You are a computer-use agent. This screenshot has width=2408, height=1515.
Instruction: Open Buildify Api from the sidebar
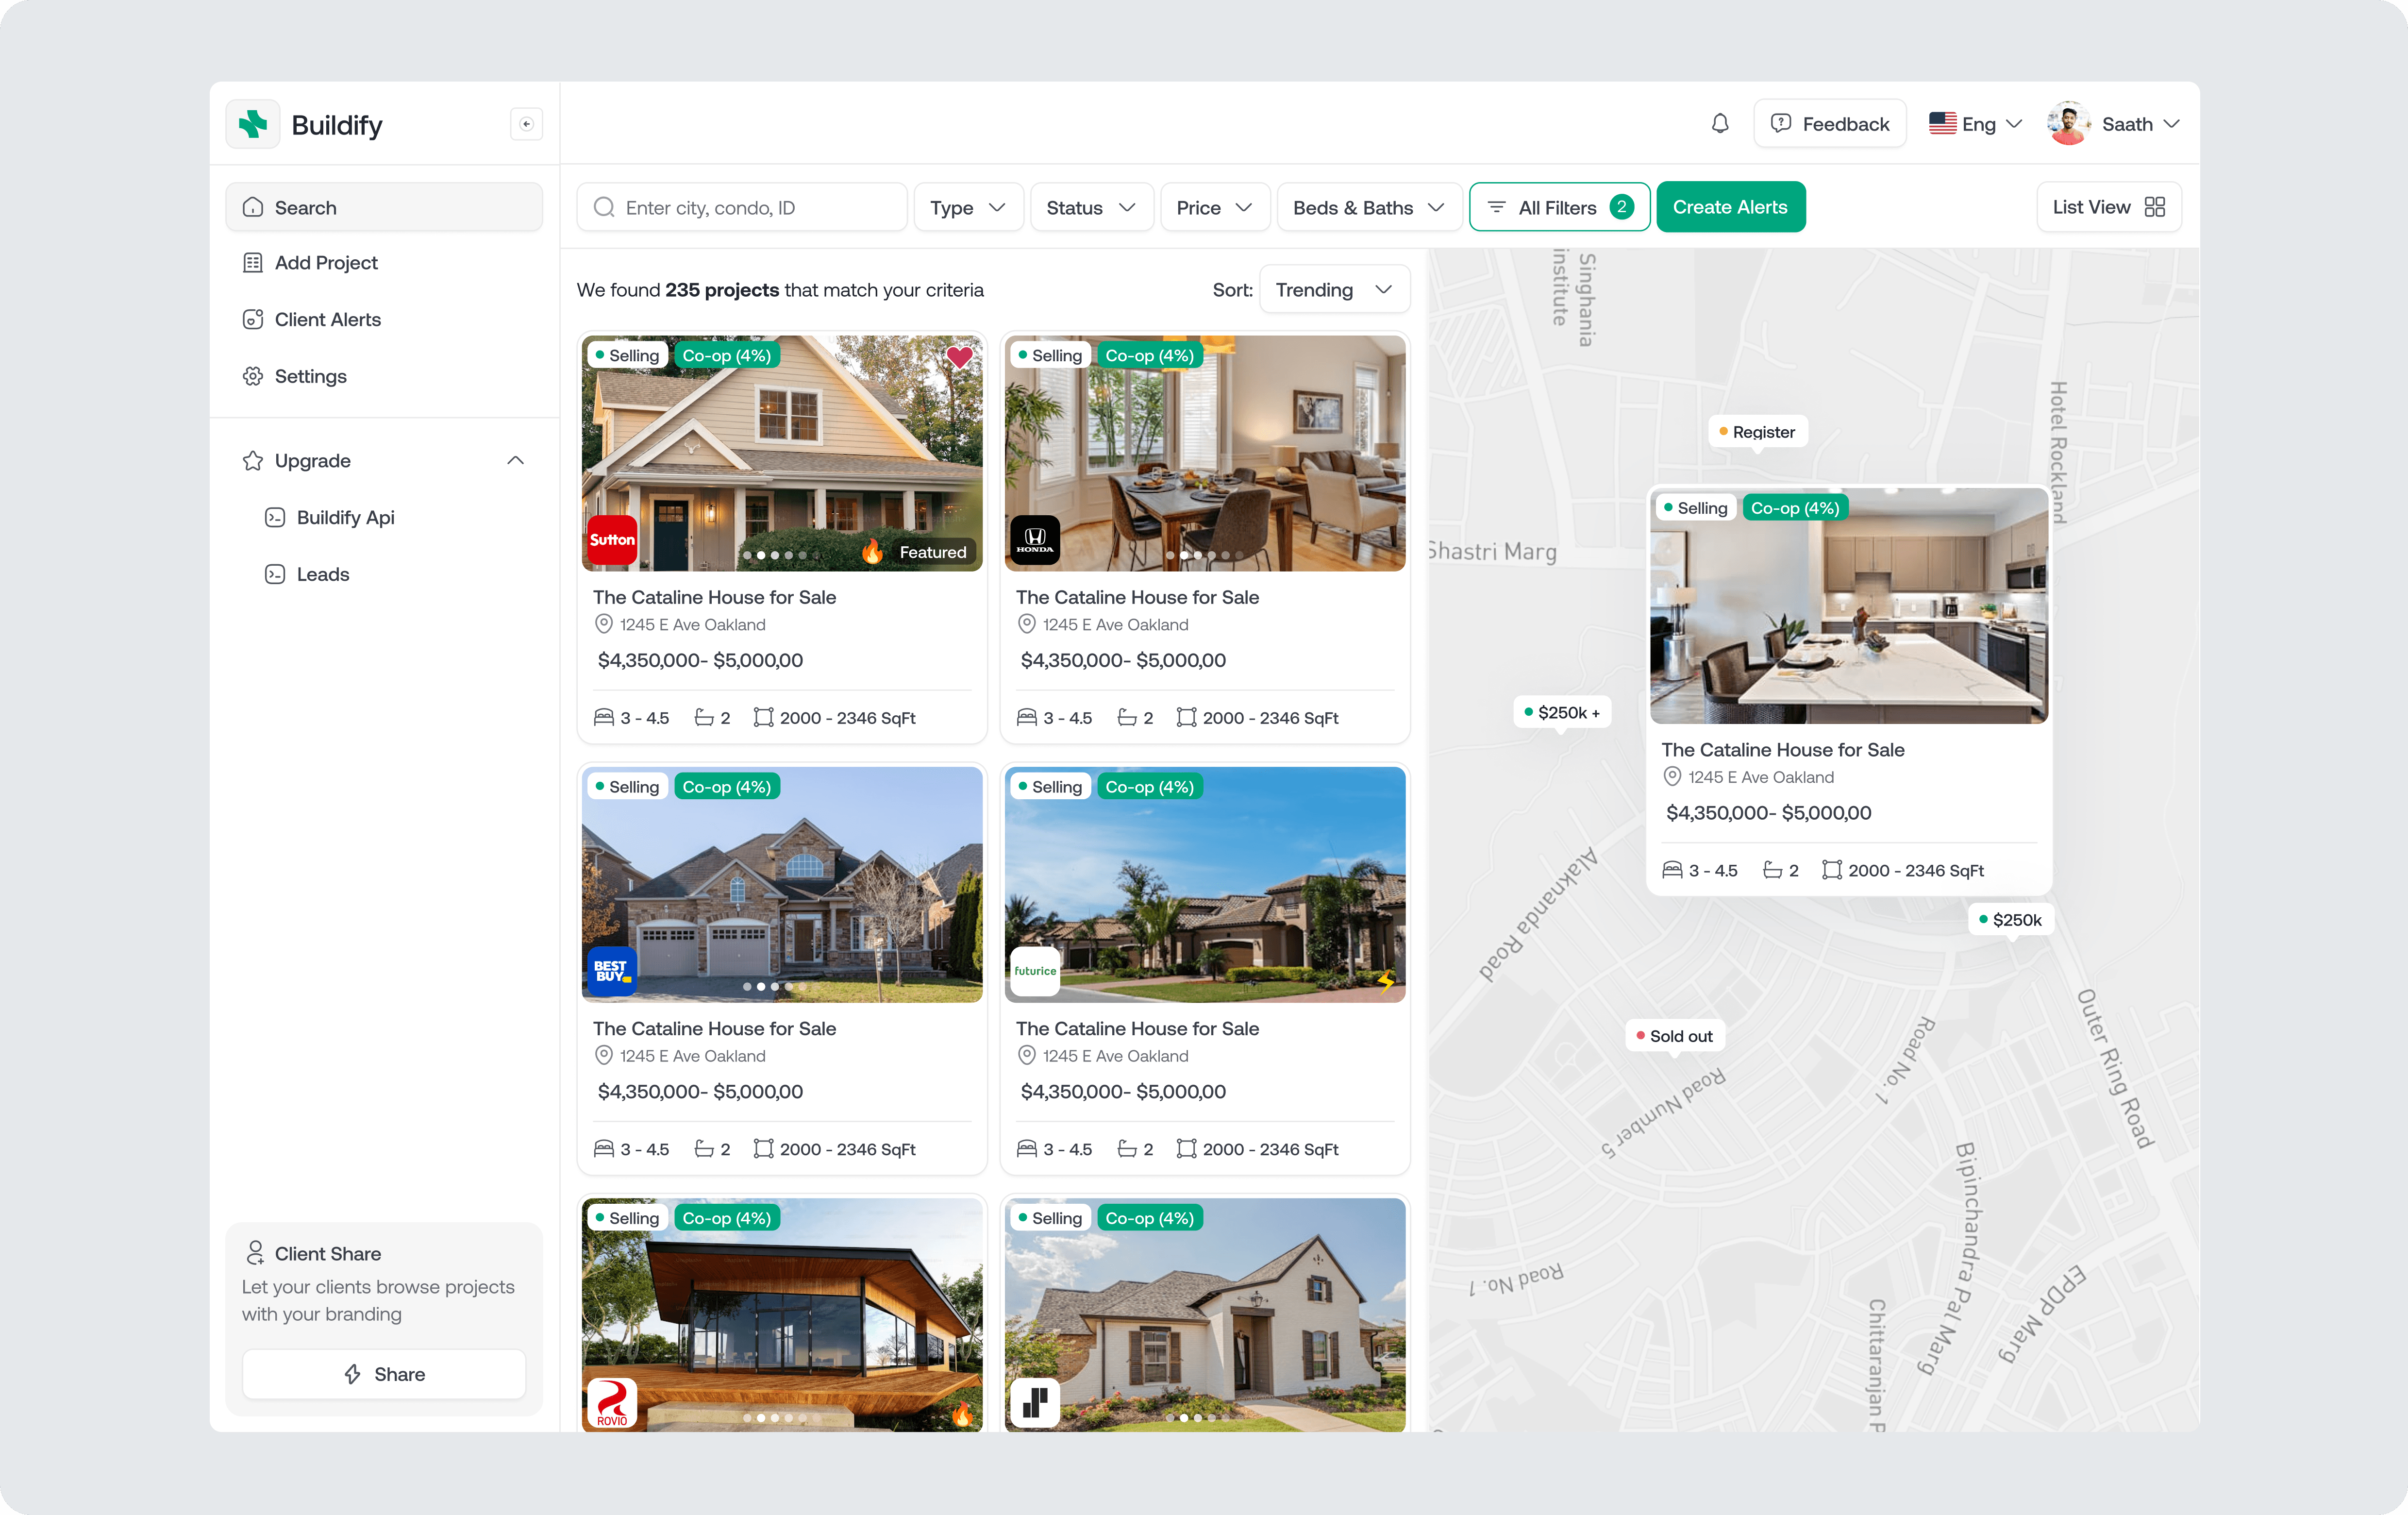click(345, 517)
